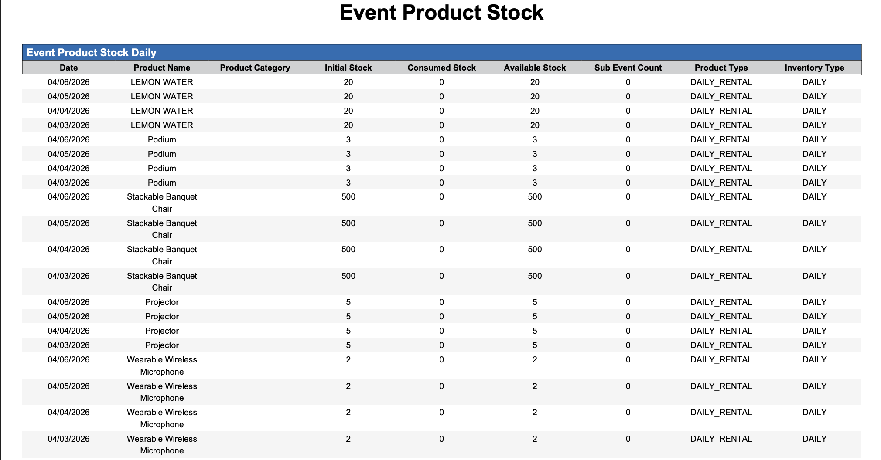
Task: Click the Product Name column header
Action: pyautogui.click(x=162, y=68)
